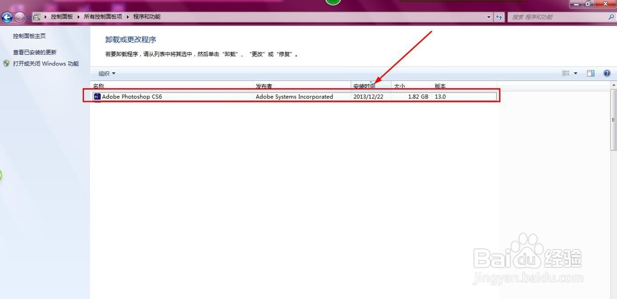The image size is (617, 299).
Task: Select 所有控制面板项 in the breadcrumb
Action: tap(103, 17)
